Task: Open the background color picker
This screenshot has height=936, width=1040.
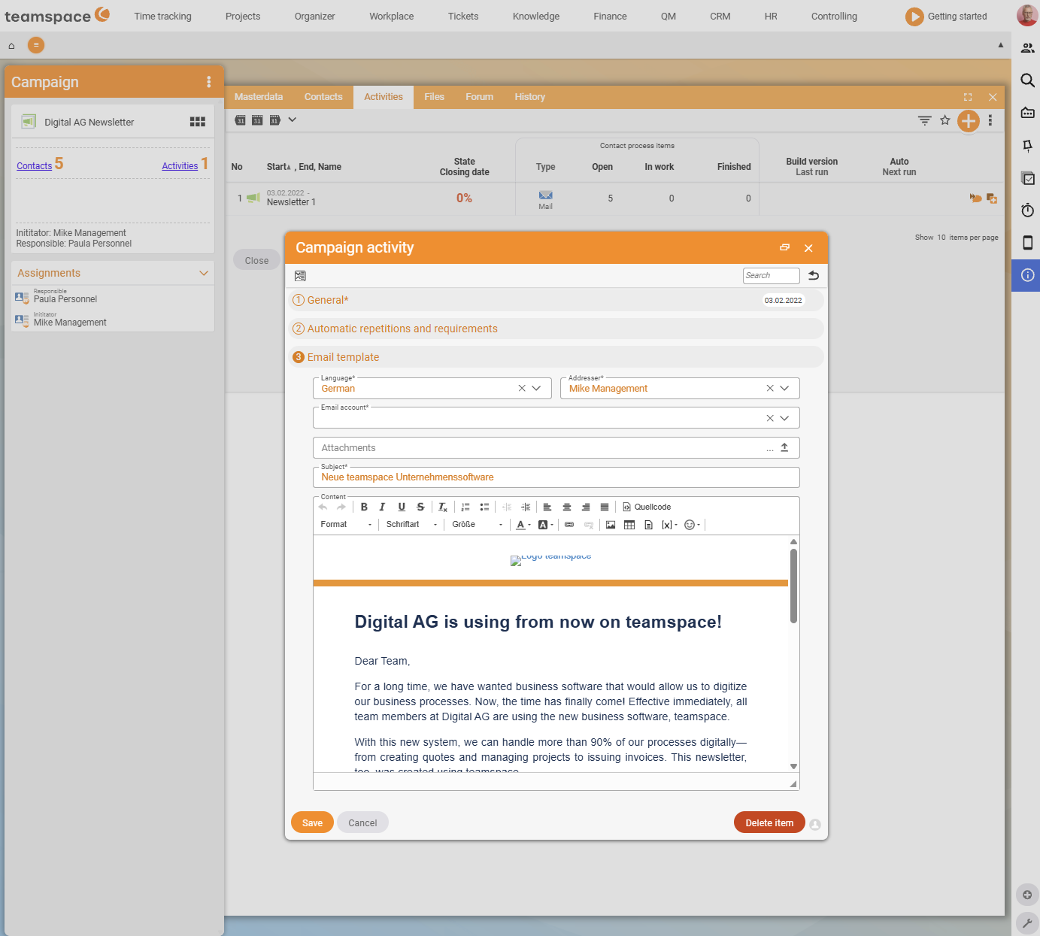Action: coord(546,525)
